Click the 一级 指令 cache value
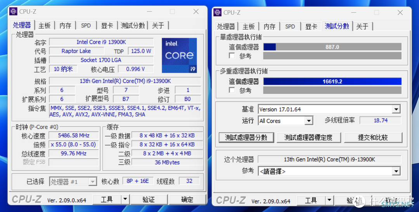This screenshot has width=419, height=212. coord(167,144)
